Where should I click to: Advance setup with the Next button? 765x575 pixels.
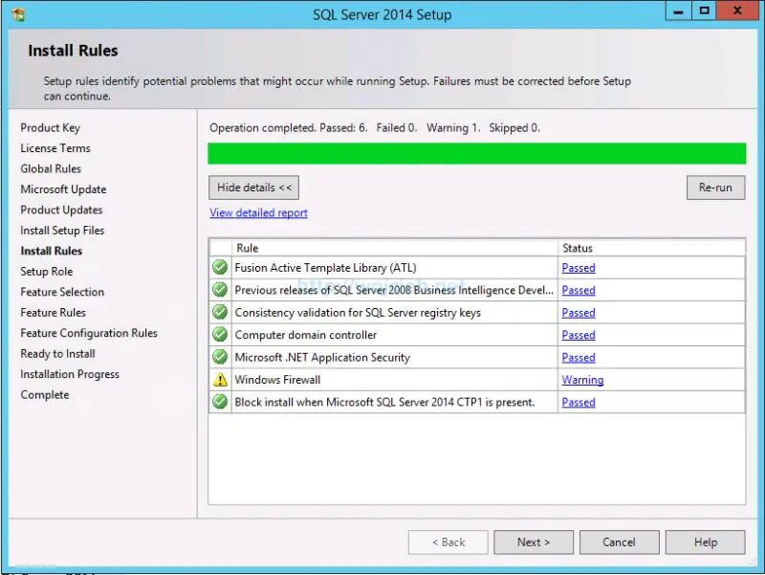(x=533, y=542)
